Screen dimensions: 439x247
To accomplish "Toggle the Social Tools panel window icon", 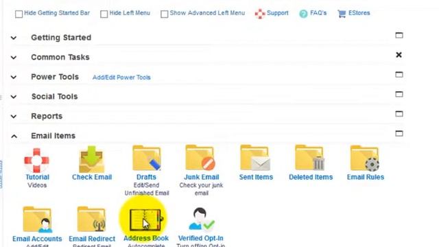I will (x=399, y=94).
